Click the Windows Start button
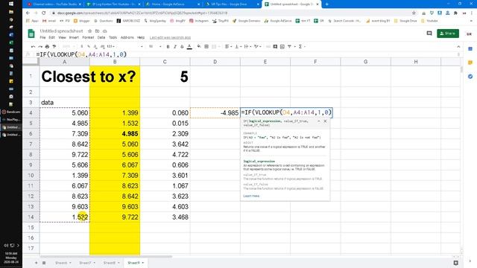This screenshot has height=268, width=477. [11, 4]
